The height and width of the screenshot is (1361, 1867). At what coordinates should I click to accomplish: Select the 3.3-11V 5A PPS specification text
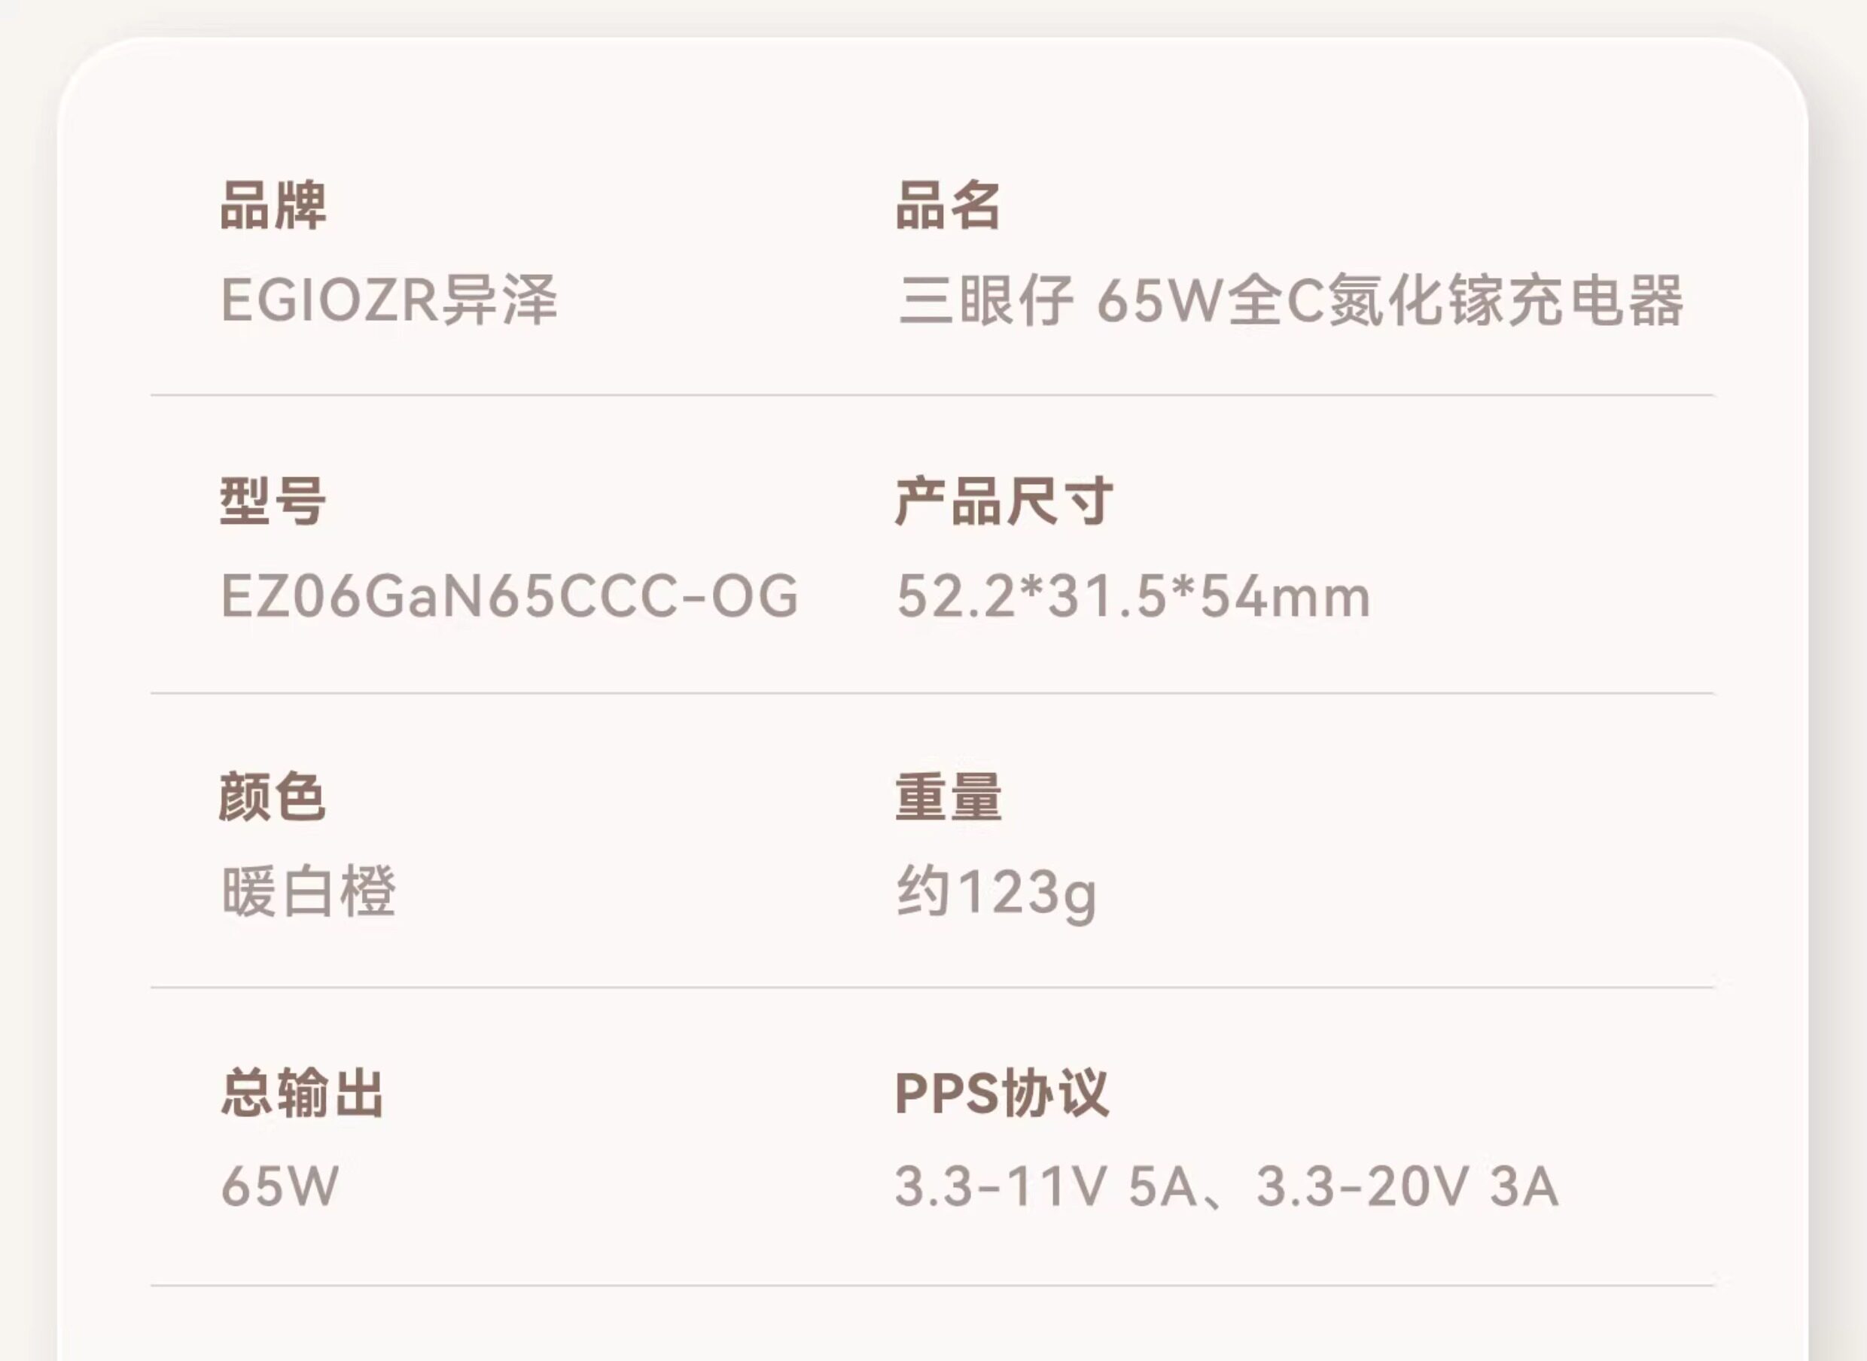1046,1186
